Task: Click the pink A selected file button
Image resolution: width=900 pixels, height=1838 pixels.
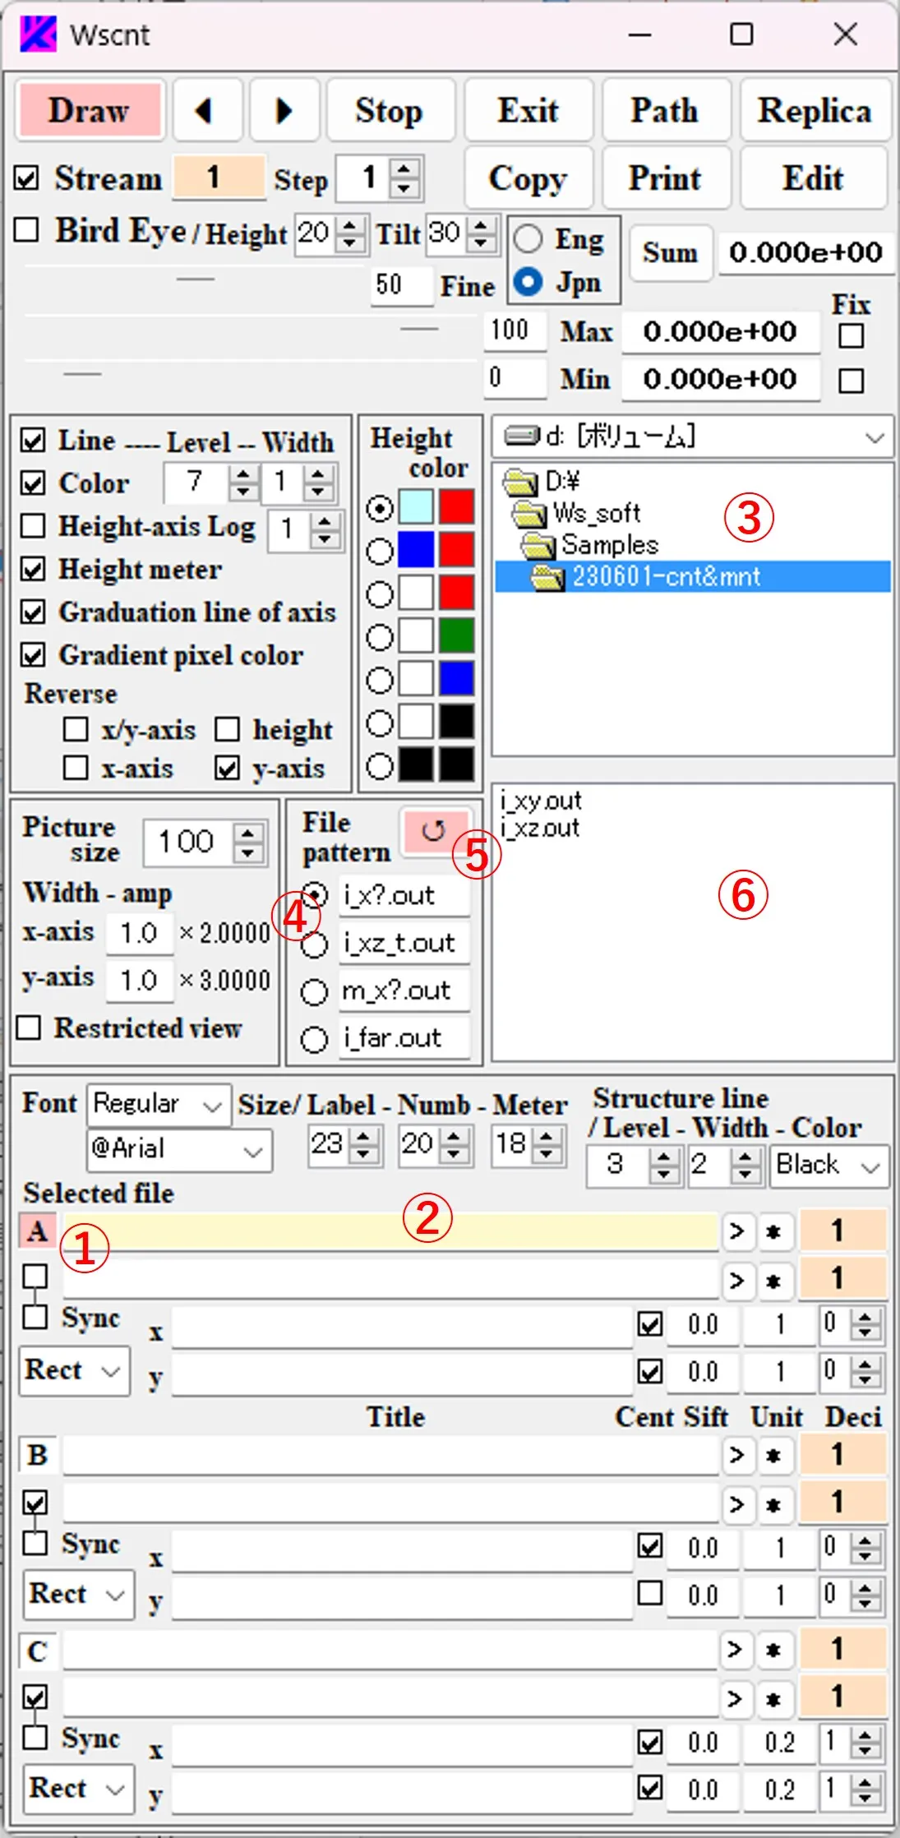Action: (x=37, y=1231)
